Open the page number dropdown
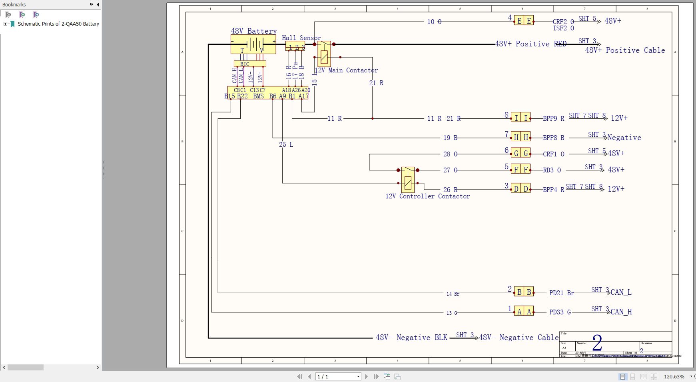 coord(358,376)
